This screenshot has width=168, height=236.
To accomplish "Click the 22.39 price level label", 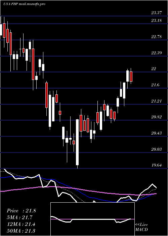I will click(157, 53).
